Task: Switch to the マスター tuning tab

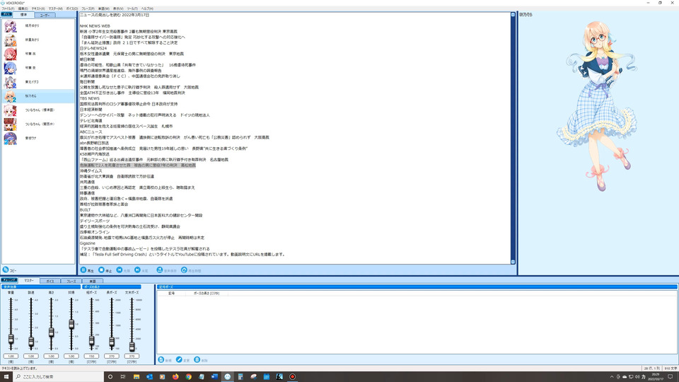Action: [x=29, y=281]
